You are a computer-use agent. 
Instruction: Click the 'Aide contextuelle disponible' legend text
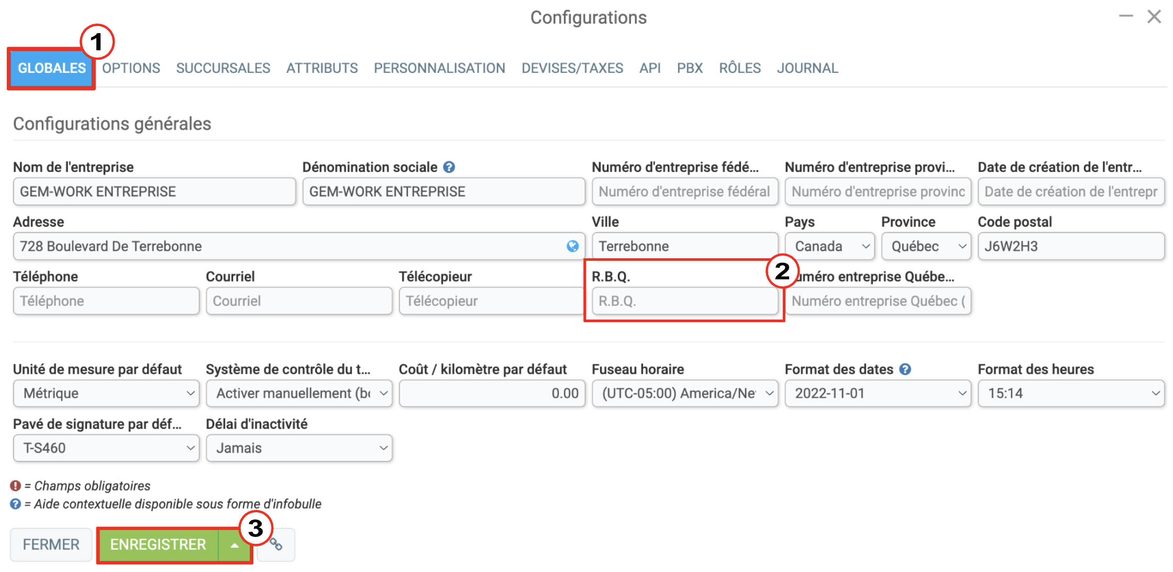point(178,504)
